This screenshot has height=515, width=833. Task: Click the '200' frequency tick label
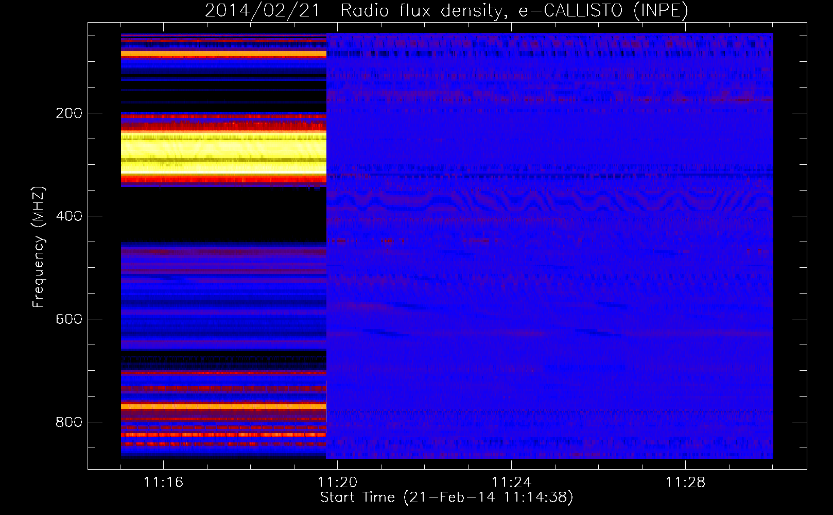coord(69,113)
